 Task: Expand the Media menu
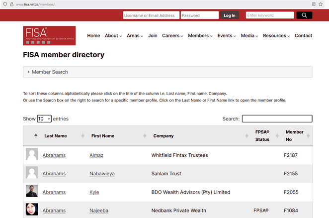[x=249, y=36]
